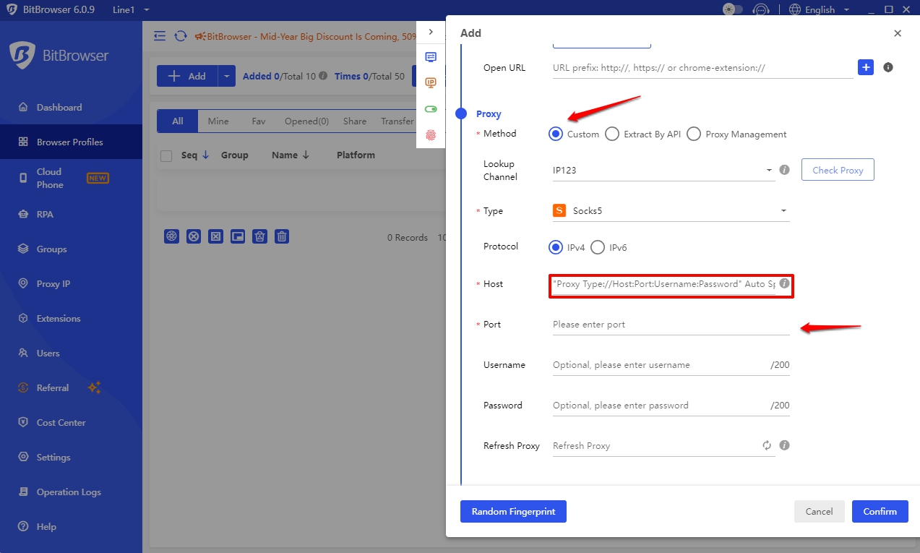Click the Refresh Proxy reload icon
Screen dimensions: 920x553
(767, 445)
